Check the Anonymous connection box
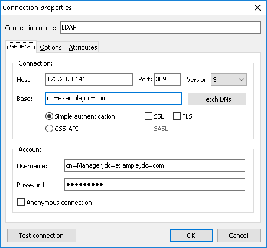 tap(21, 203)
